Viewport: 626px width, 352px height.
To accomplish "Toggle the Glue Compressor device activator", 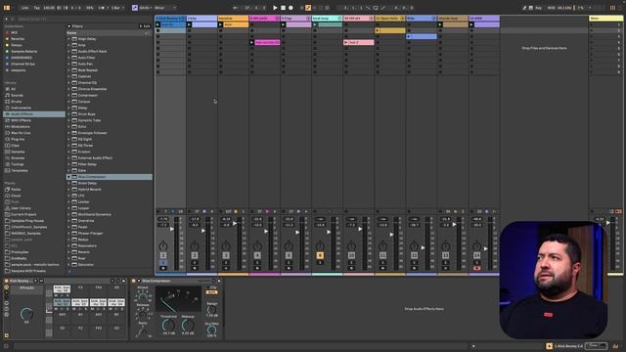I will 134,281.
